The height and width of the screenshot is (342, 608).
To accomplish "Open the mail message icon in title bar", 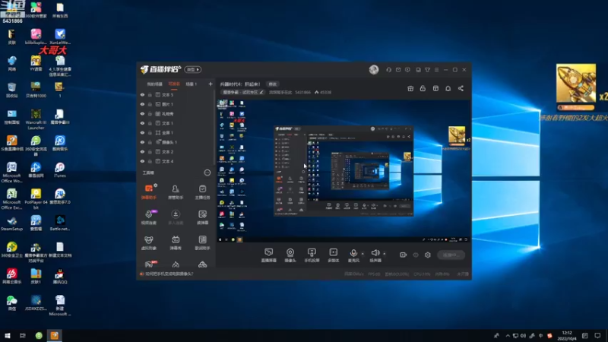I will tap(398, 70).
